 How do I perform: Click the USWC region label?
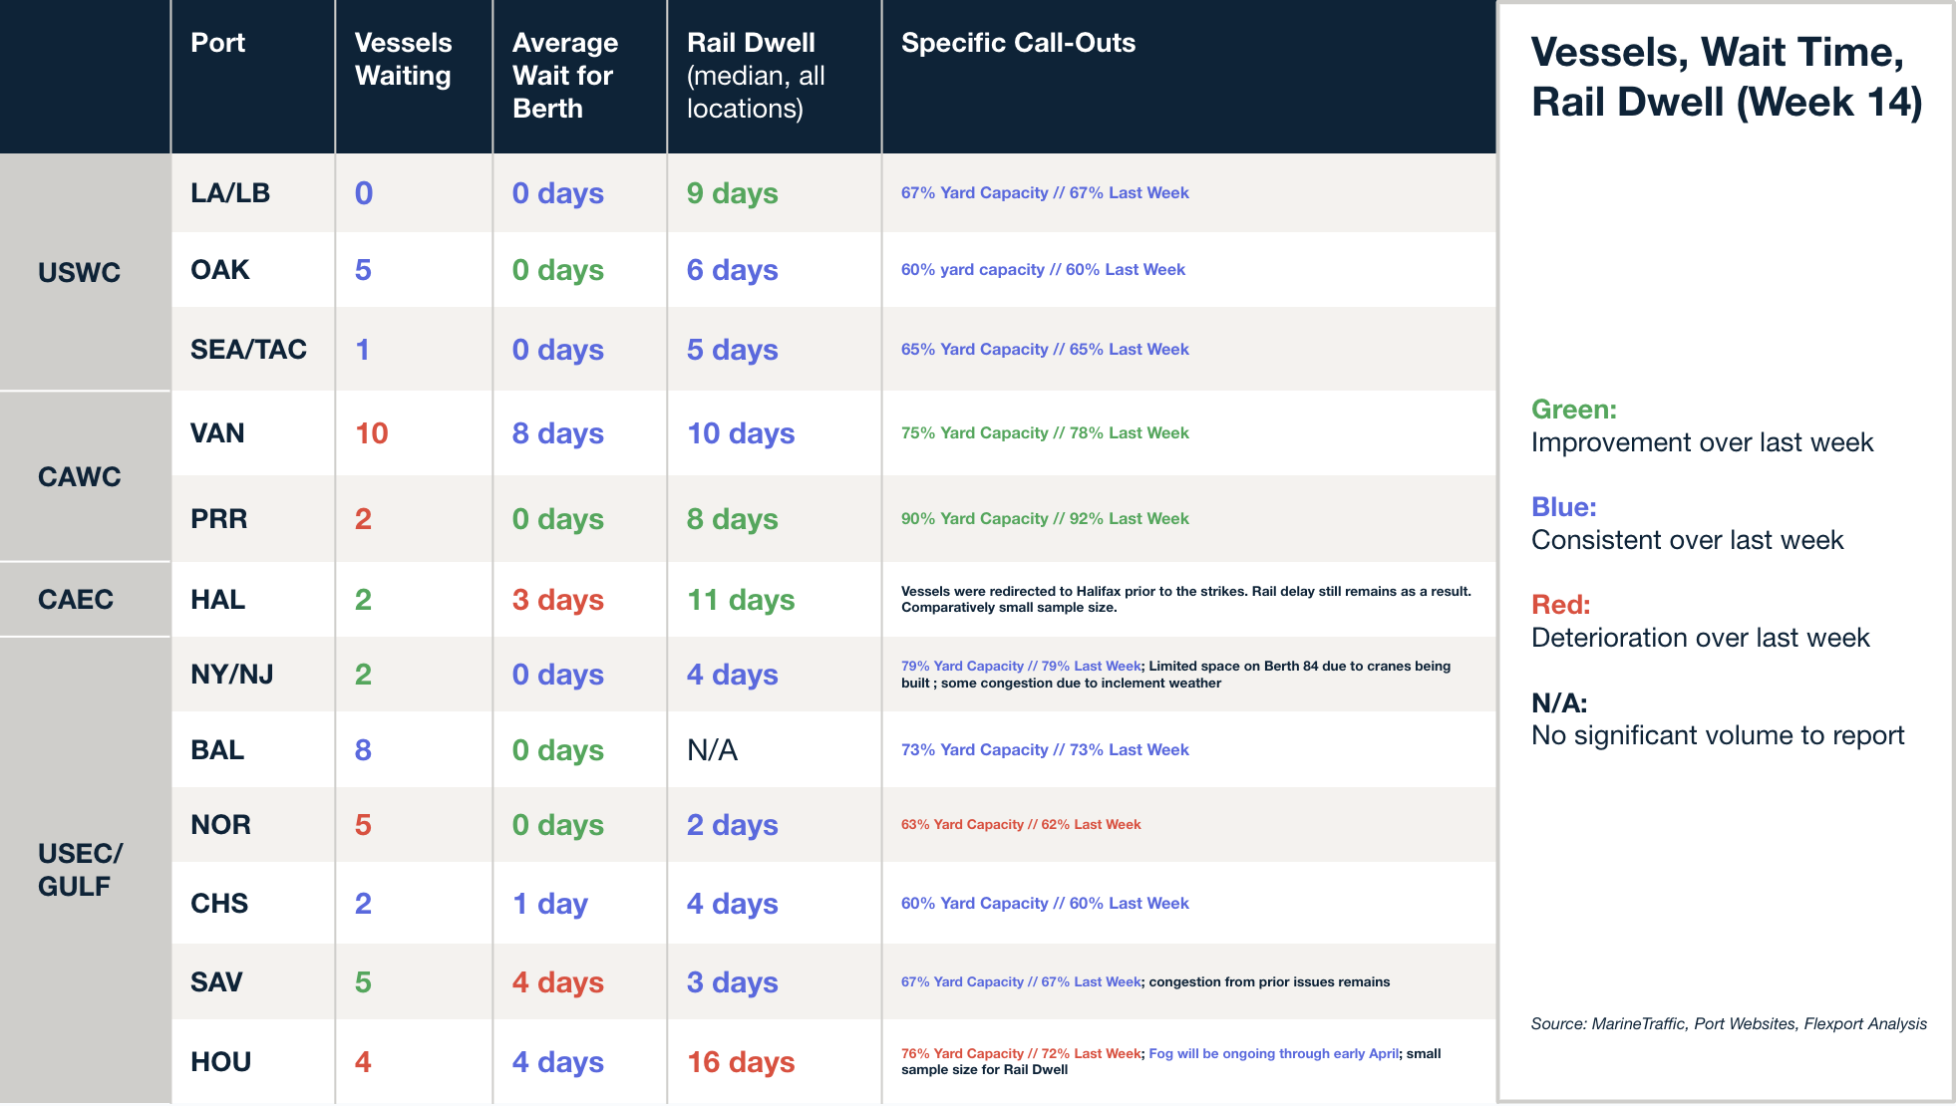pos(79,272)
